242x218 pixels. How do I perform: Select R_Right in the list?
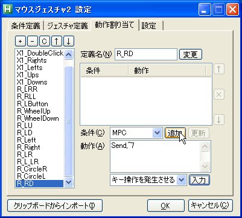[40, 147]
